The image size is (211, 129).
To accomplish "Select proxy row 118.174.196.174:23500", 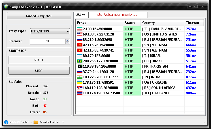I will click(x=140, y=93).
